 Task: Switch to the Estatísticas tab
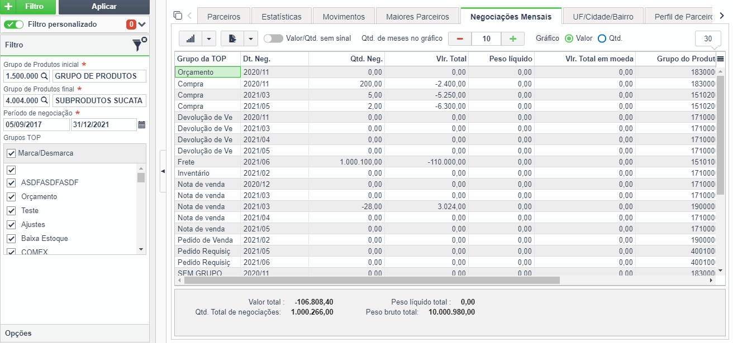[281, 17]
